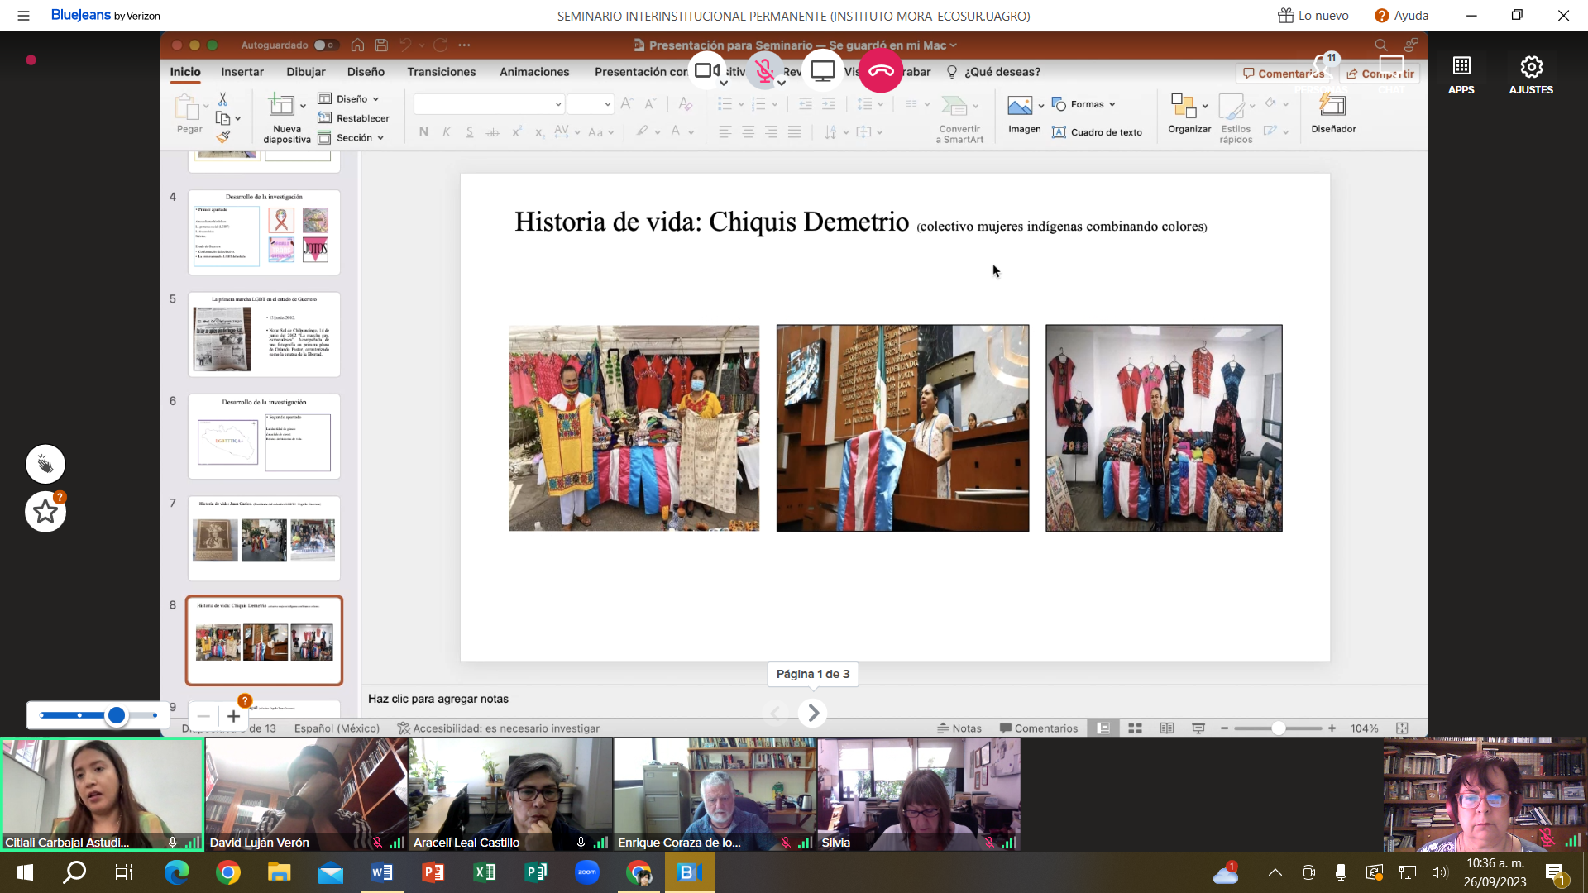
Task: Click the ¿Qué deseas? search box
Action: (x=993, y=72)
